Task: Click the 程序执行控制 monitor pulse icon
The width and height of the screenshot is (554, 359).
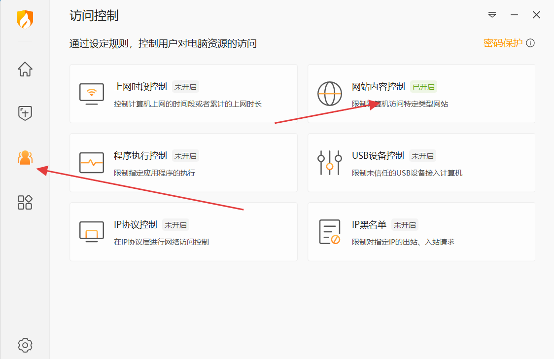Action: coord(92,163)
